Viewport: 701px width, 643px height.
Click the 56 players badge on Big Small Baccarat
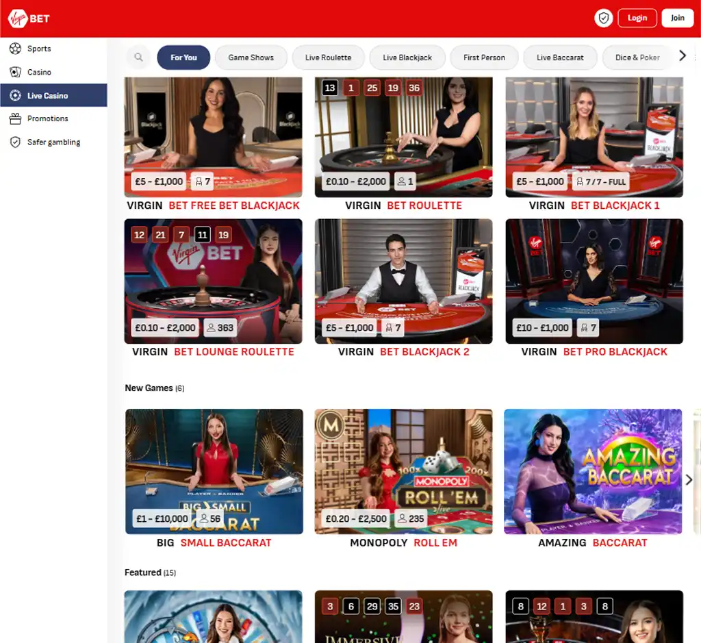coord(209,518)
